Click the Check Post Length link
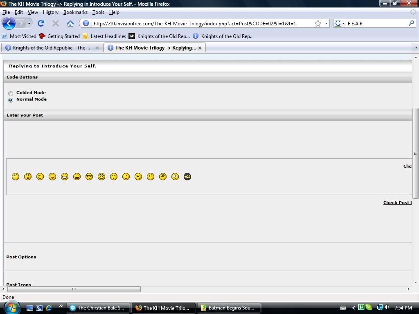 (397, 203)
